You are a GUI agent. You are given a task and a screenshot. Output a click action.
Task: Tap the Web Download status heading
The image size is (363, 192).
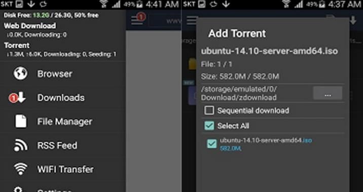point(30,25)
